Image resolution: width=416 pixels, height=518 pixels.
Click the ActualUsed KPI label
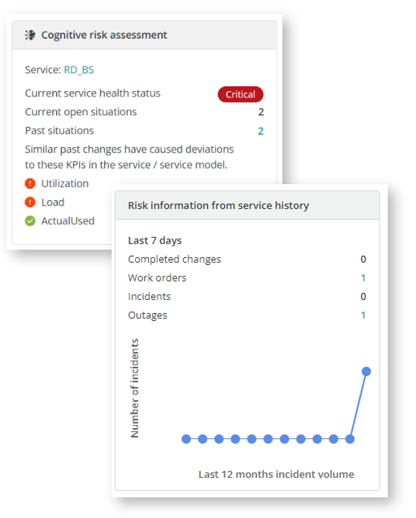click(x=67, y=221)
